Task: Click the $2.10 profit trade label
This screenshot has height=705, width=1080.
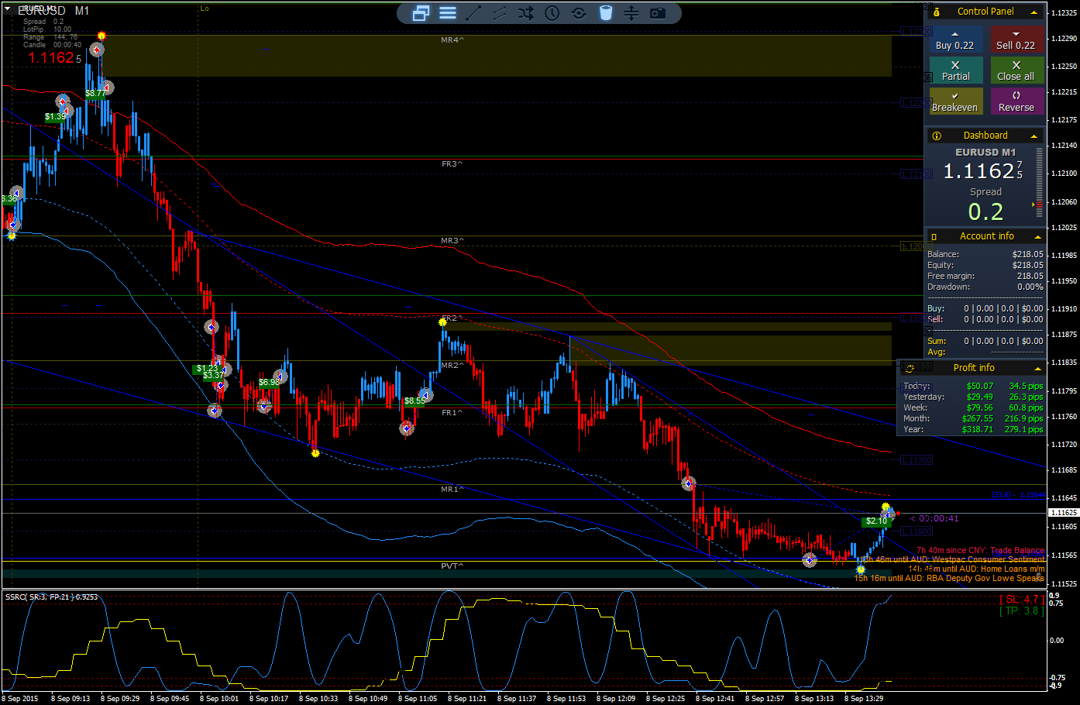Action: pyautogui.click(x=876, y=521)
